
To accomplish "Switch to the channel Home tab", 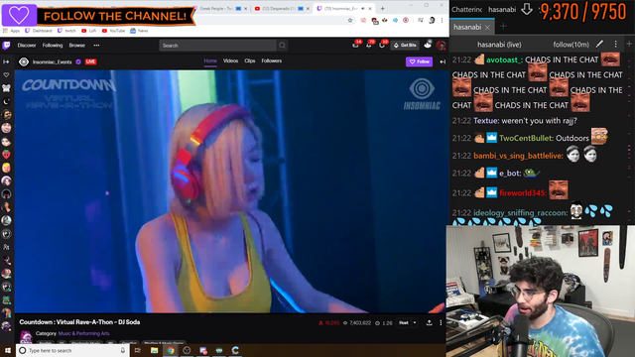I will pos(210,60).
